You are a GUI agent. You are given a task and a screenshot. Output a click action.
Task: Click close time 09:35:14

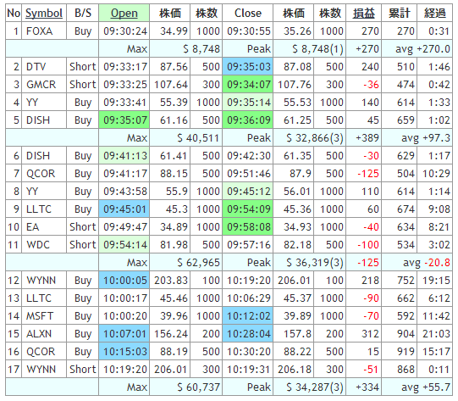point(249,103)
